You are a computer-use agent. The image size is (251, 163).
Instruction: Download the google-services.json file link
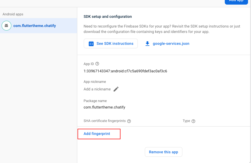[171, 44]
